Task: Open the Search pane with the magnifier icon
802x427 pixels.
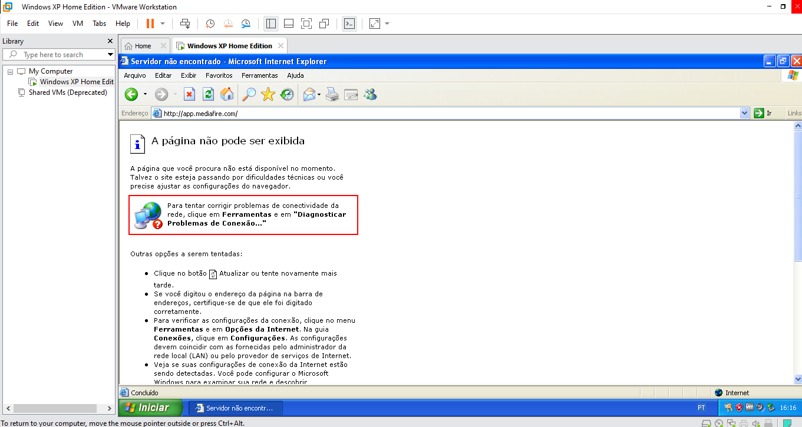Action: click(249, 94)
